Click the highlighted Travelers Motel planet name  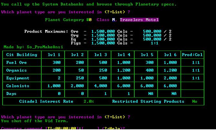tap(139, 20)
